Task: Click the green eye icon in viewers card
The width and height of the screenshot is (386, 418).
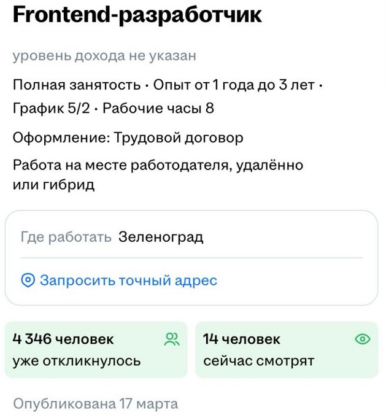Action: (363, 339)
